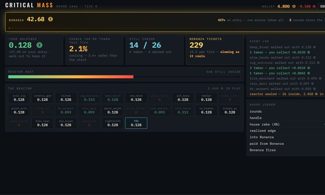Click the 'Round 1044 · Tick 8' label

[x=76, y=6]
